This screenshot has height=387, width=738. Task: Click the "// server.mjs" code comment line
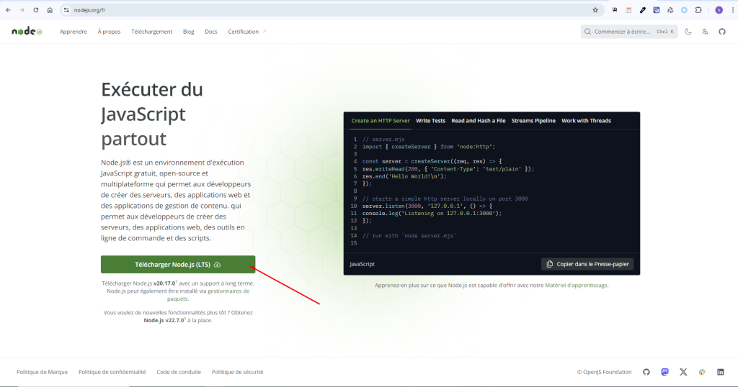[383, 140]
